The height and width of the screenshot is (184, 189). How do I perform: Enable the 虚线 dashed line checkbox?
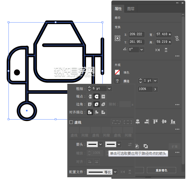pyautogui.click(x=71, y=122)
